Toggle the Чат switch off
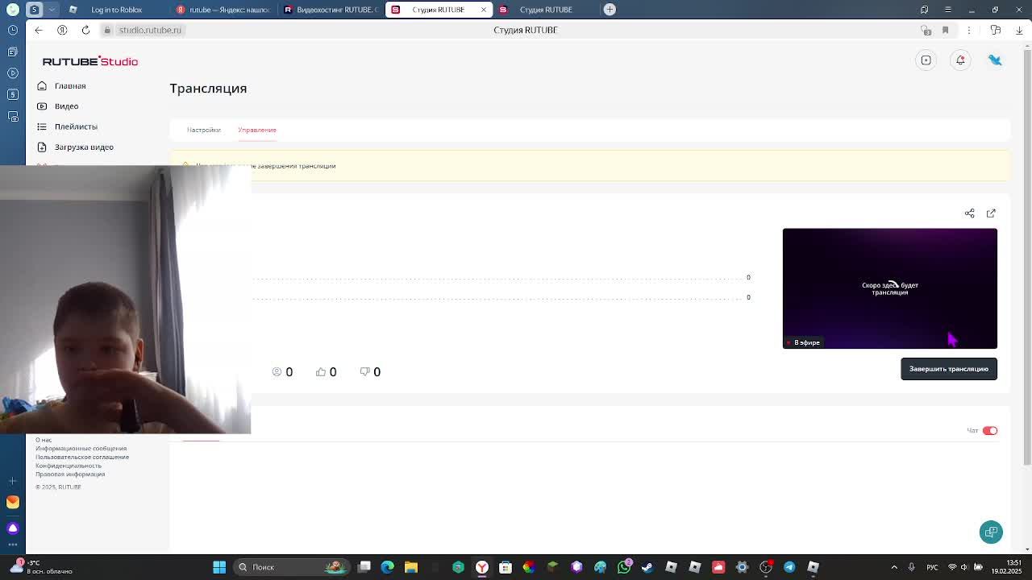 click(x=990, y=431)
